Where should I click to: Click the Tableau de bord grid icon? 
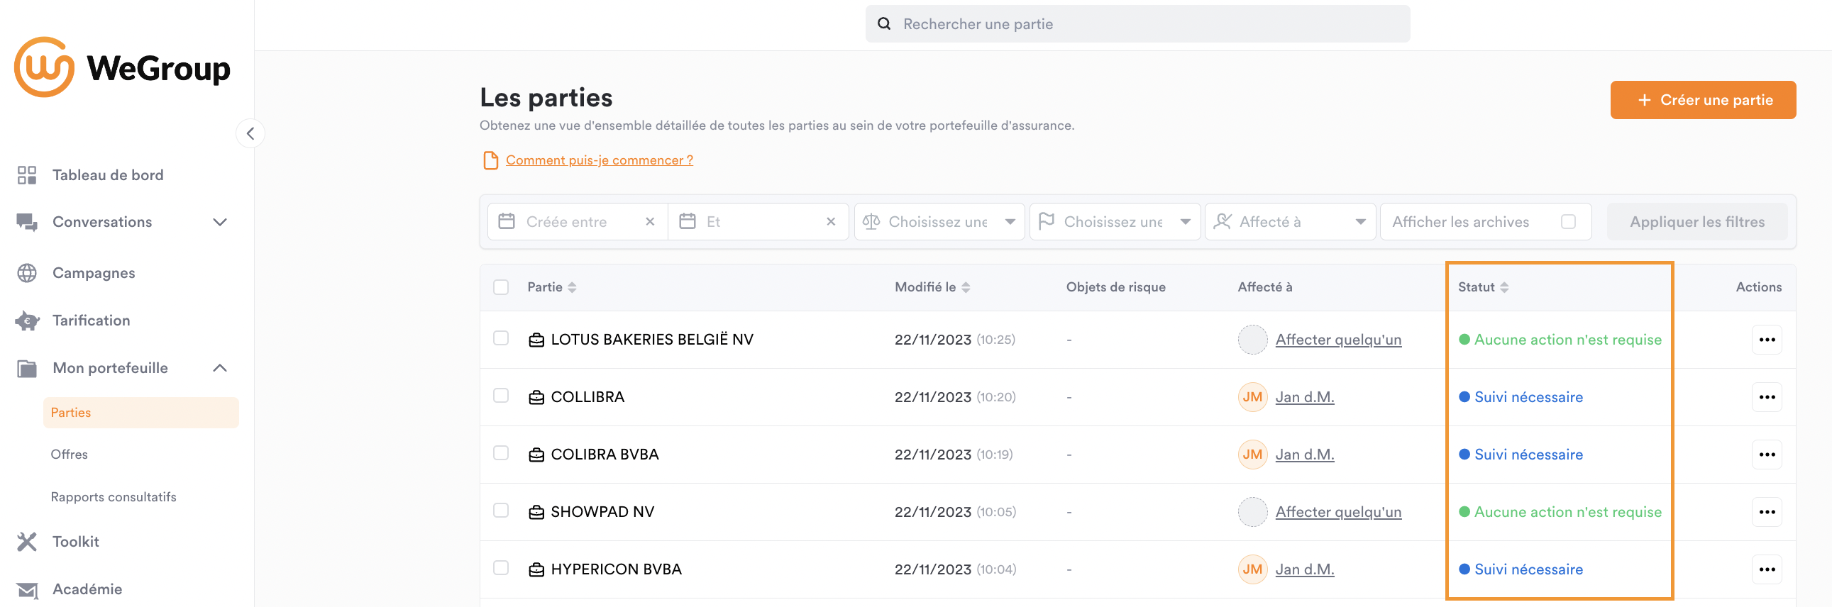point(27,175)
